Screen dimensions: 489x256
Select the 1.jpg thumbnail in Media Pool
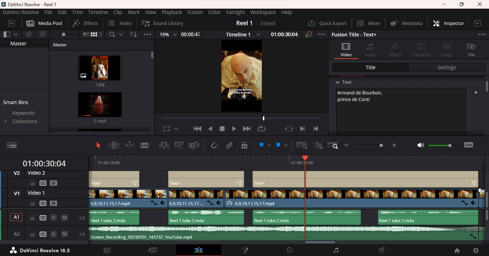point(100,68)
